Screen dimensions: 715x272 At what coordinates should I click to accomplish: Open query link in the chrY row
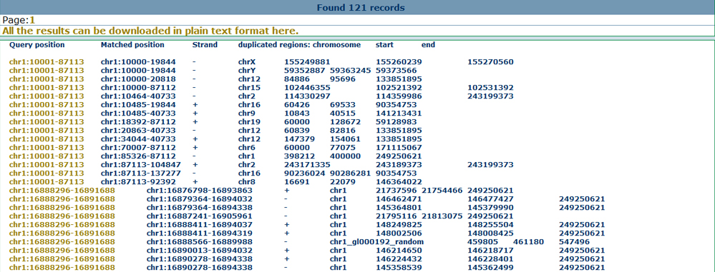(47, 70)
